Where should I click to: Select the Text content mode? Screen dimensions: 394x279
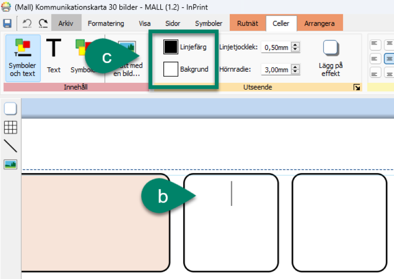pyautogui.click(x=53, y=56)
